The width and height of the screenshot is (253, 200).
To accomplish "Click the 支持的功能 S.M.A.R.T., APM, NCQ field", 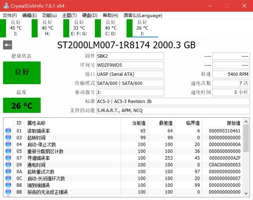I will [x=173, y=111].
